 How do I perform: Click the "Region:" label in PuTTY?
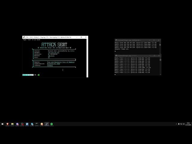coord(37,62)
